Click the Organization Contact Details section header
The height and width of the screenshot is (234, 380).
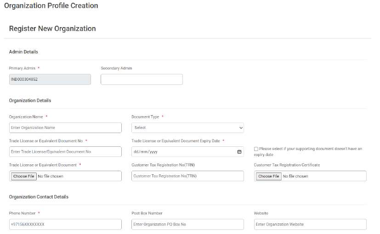click(x=39, y=197)
